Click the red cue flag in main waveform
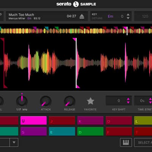Screen dimensions: 152x152 2,40
